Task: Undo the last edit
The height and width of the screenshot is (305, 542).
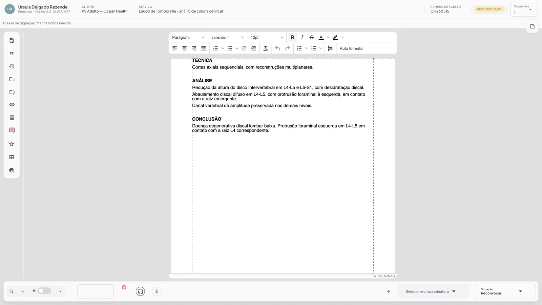Action: [x=277, y=48]
